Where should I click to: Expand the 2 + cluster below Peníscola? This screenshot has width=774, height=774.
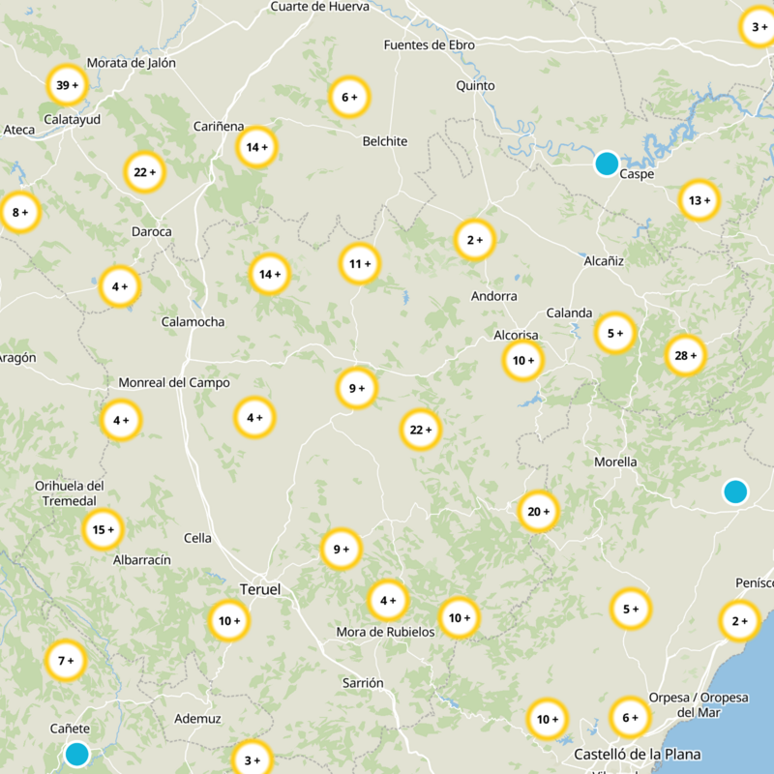[x=739, y=621]
